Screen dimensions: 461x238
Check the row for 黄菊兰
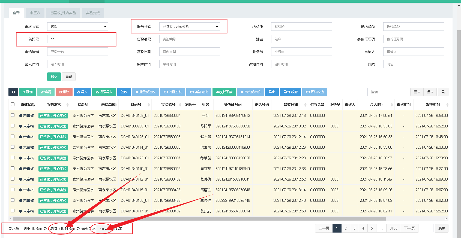click(13, 189)
